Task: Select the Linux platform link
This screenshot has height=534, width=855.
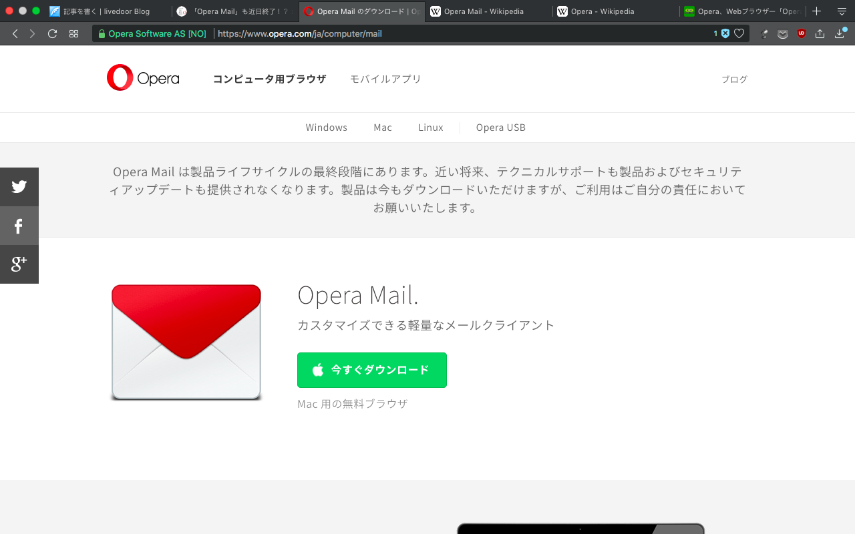Action: click(x=431, y=127)
